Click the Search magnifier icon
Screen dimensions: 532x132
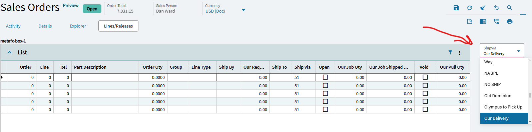click(x=509, y=8)
